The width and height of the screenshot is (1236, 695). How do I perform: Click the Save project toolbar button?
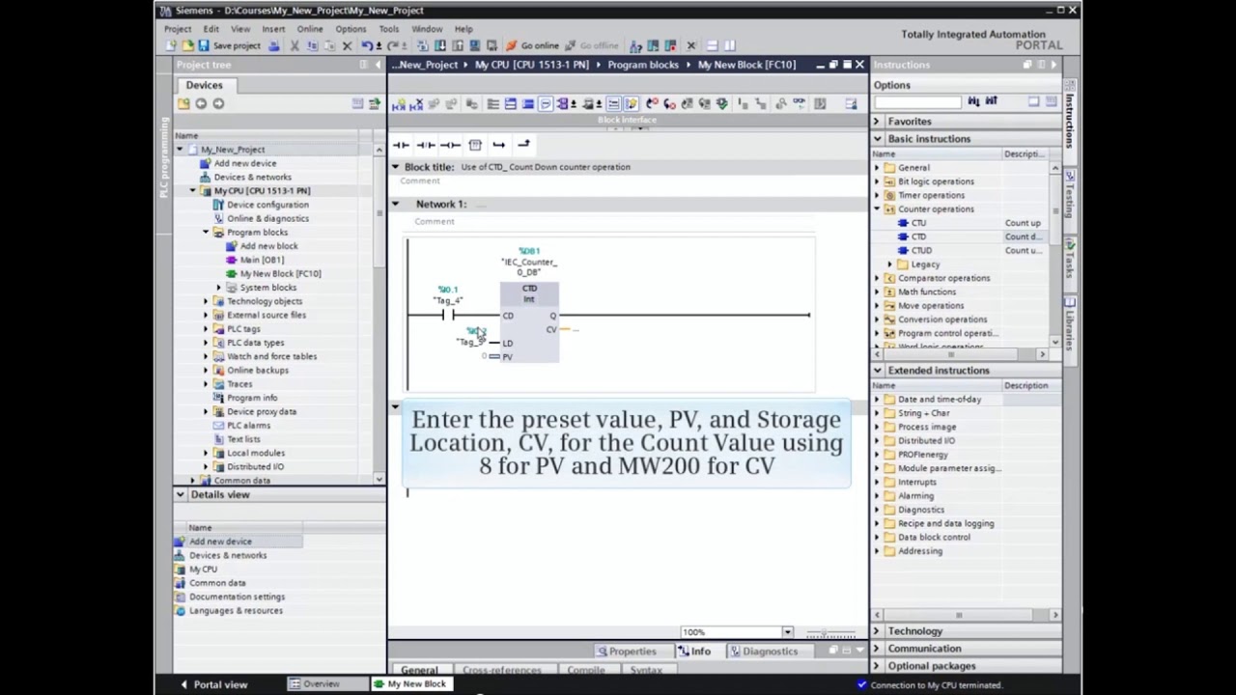[229, 45]
